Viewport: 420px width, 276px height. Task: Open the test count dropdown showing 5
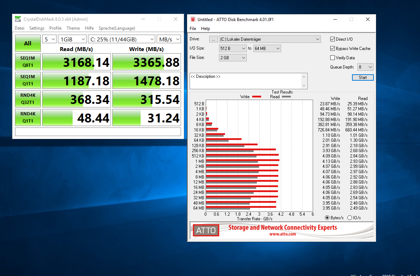coord(49,39)
